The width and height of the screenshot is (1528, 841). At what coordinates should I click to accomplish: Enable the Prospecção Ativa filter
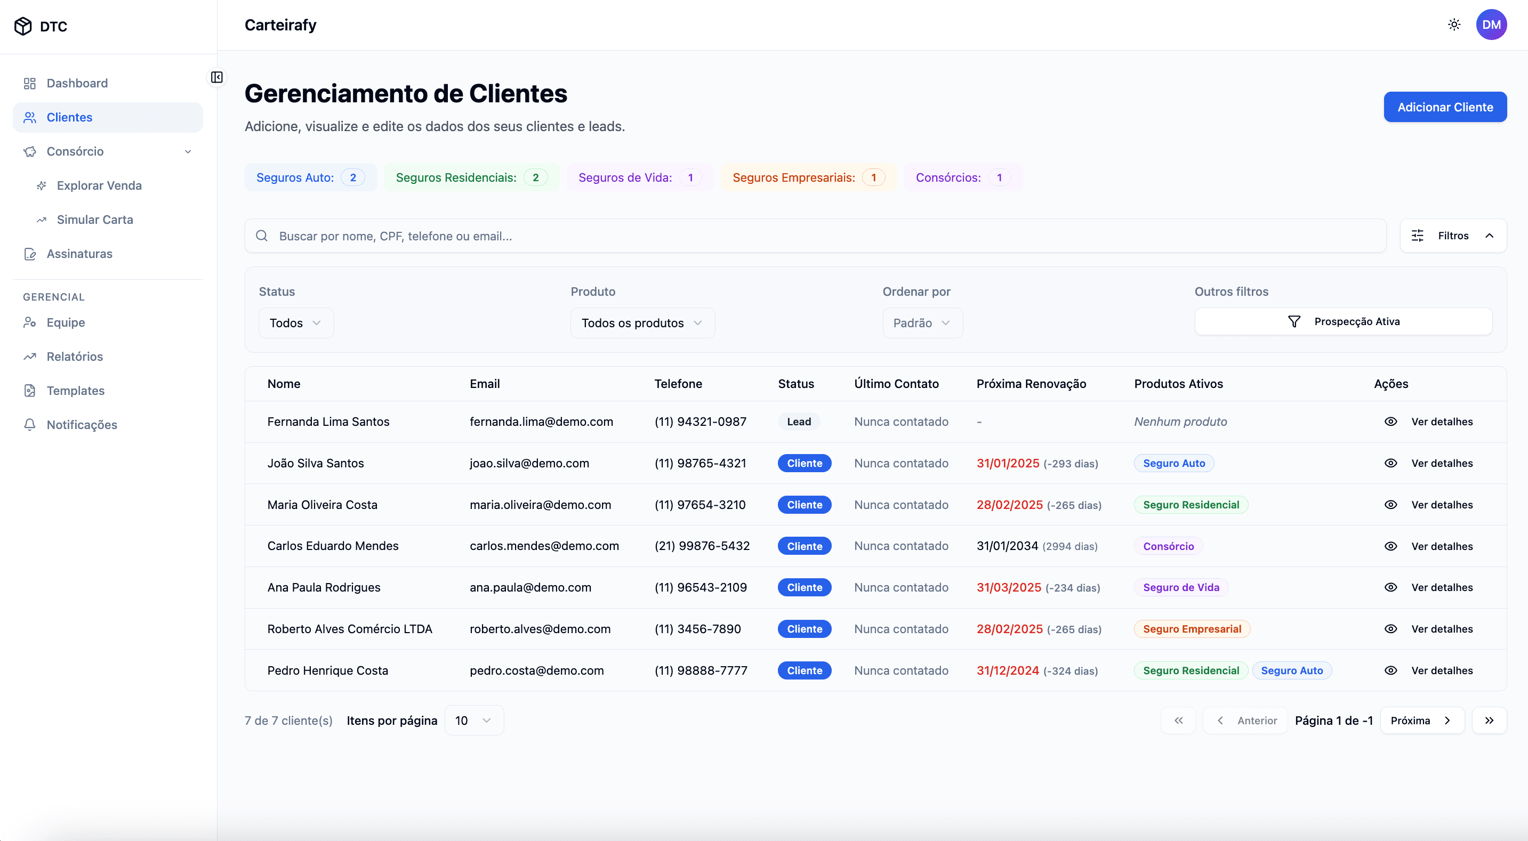pos(1343,321)
